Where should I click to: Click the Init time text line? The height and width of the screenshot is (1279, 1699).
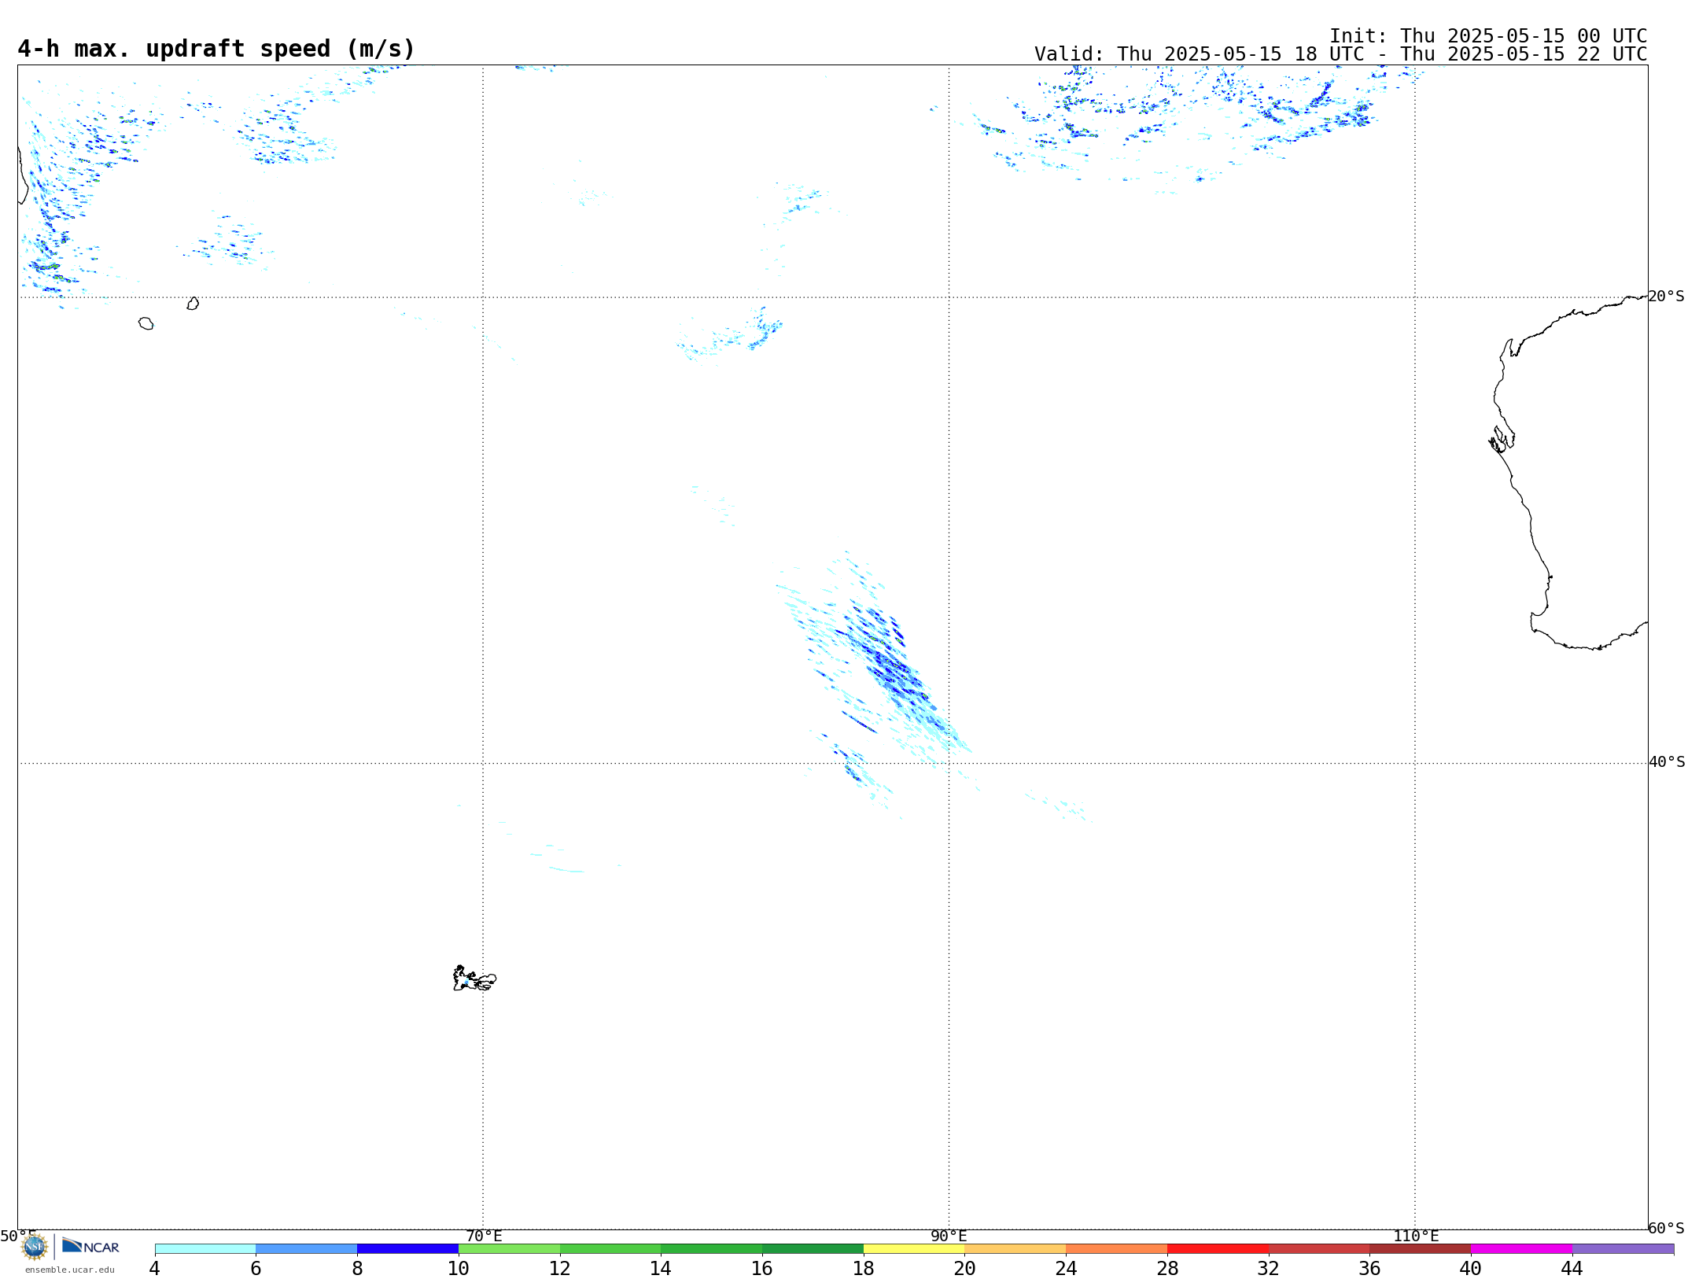click(1488, 36)
